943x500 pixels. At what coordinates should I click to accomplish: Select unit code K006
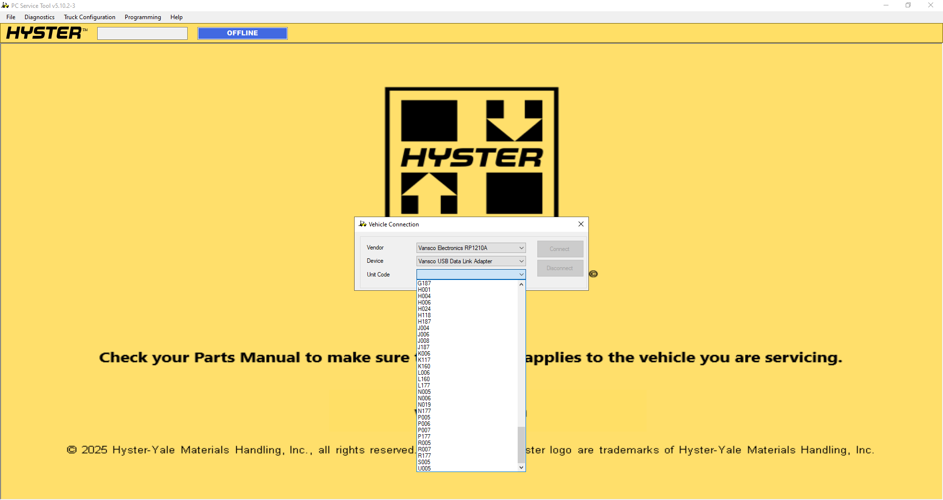pyautogui.click(x=467, y=354)
